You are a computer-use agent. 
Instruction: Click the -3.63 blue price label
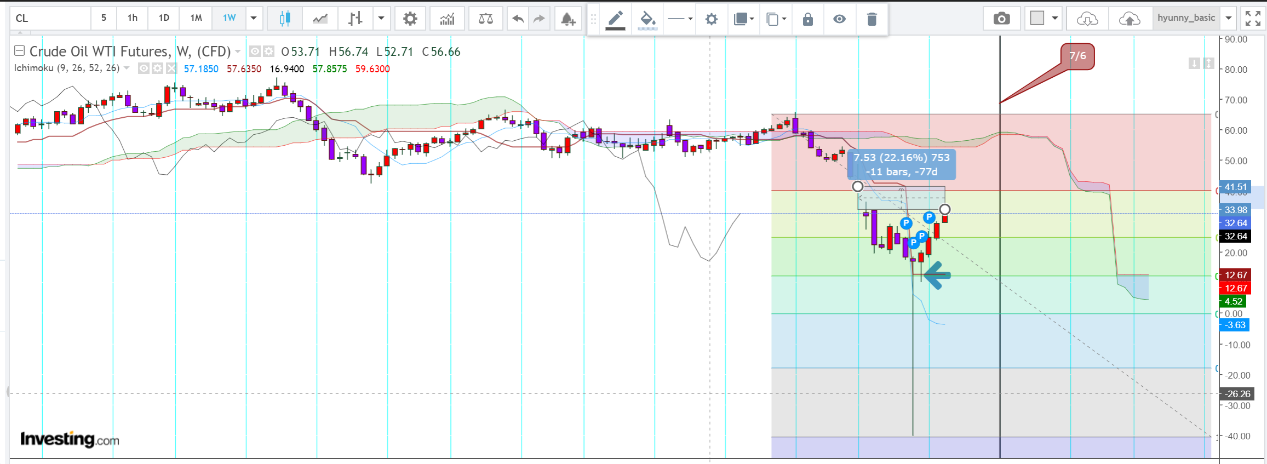pyautogui.click(x=1234, y=325)
